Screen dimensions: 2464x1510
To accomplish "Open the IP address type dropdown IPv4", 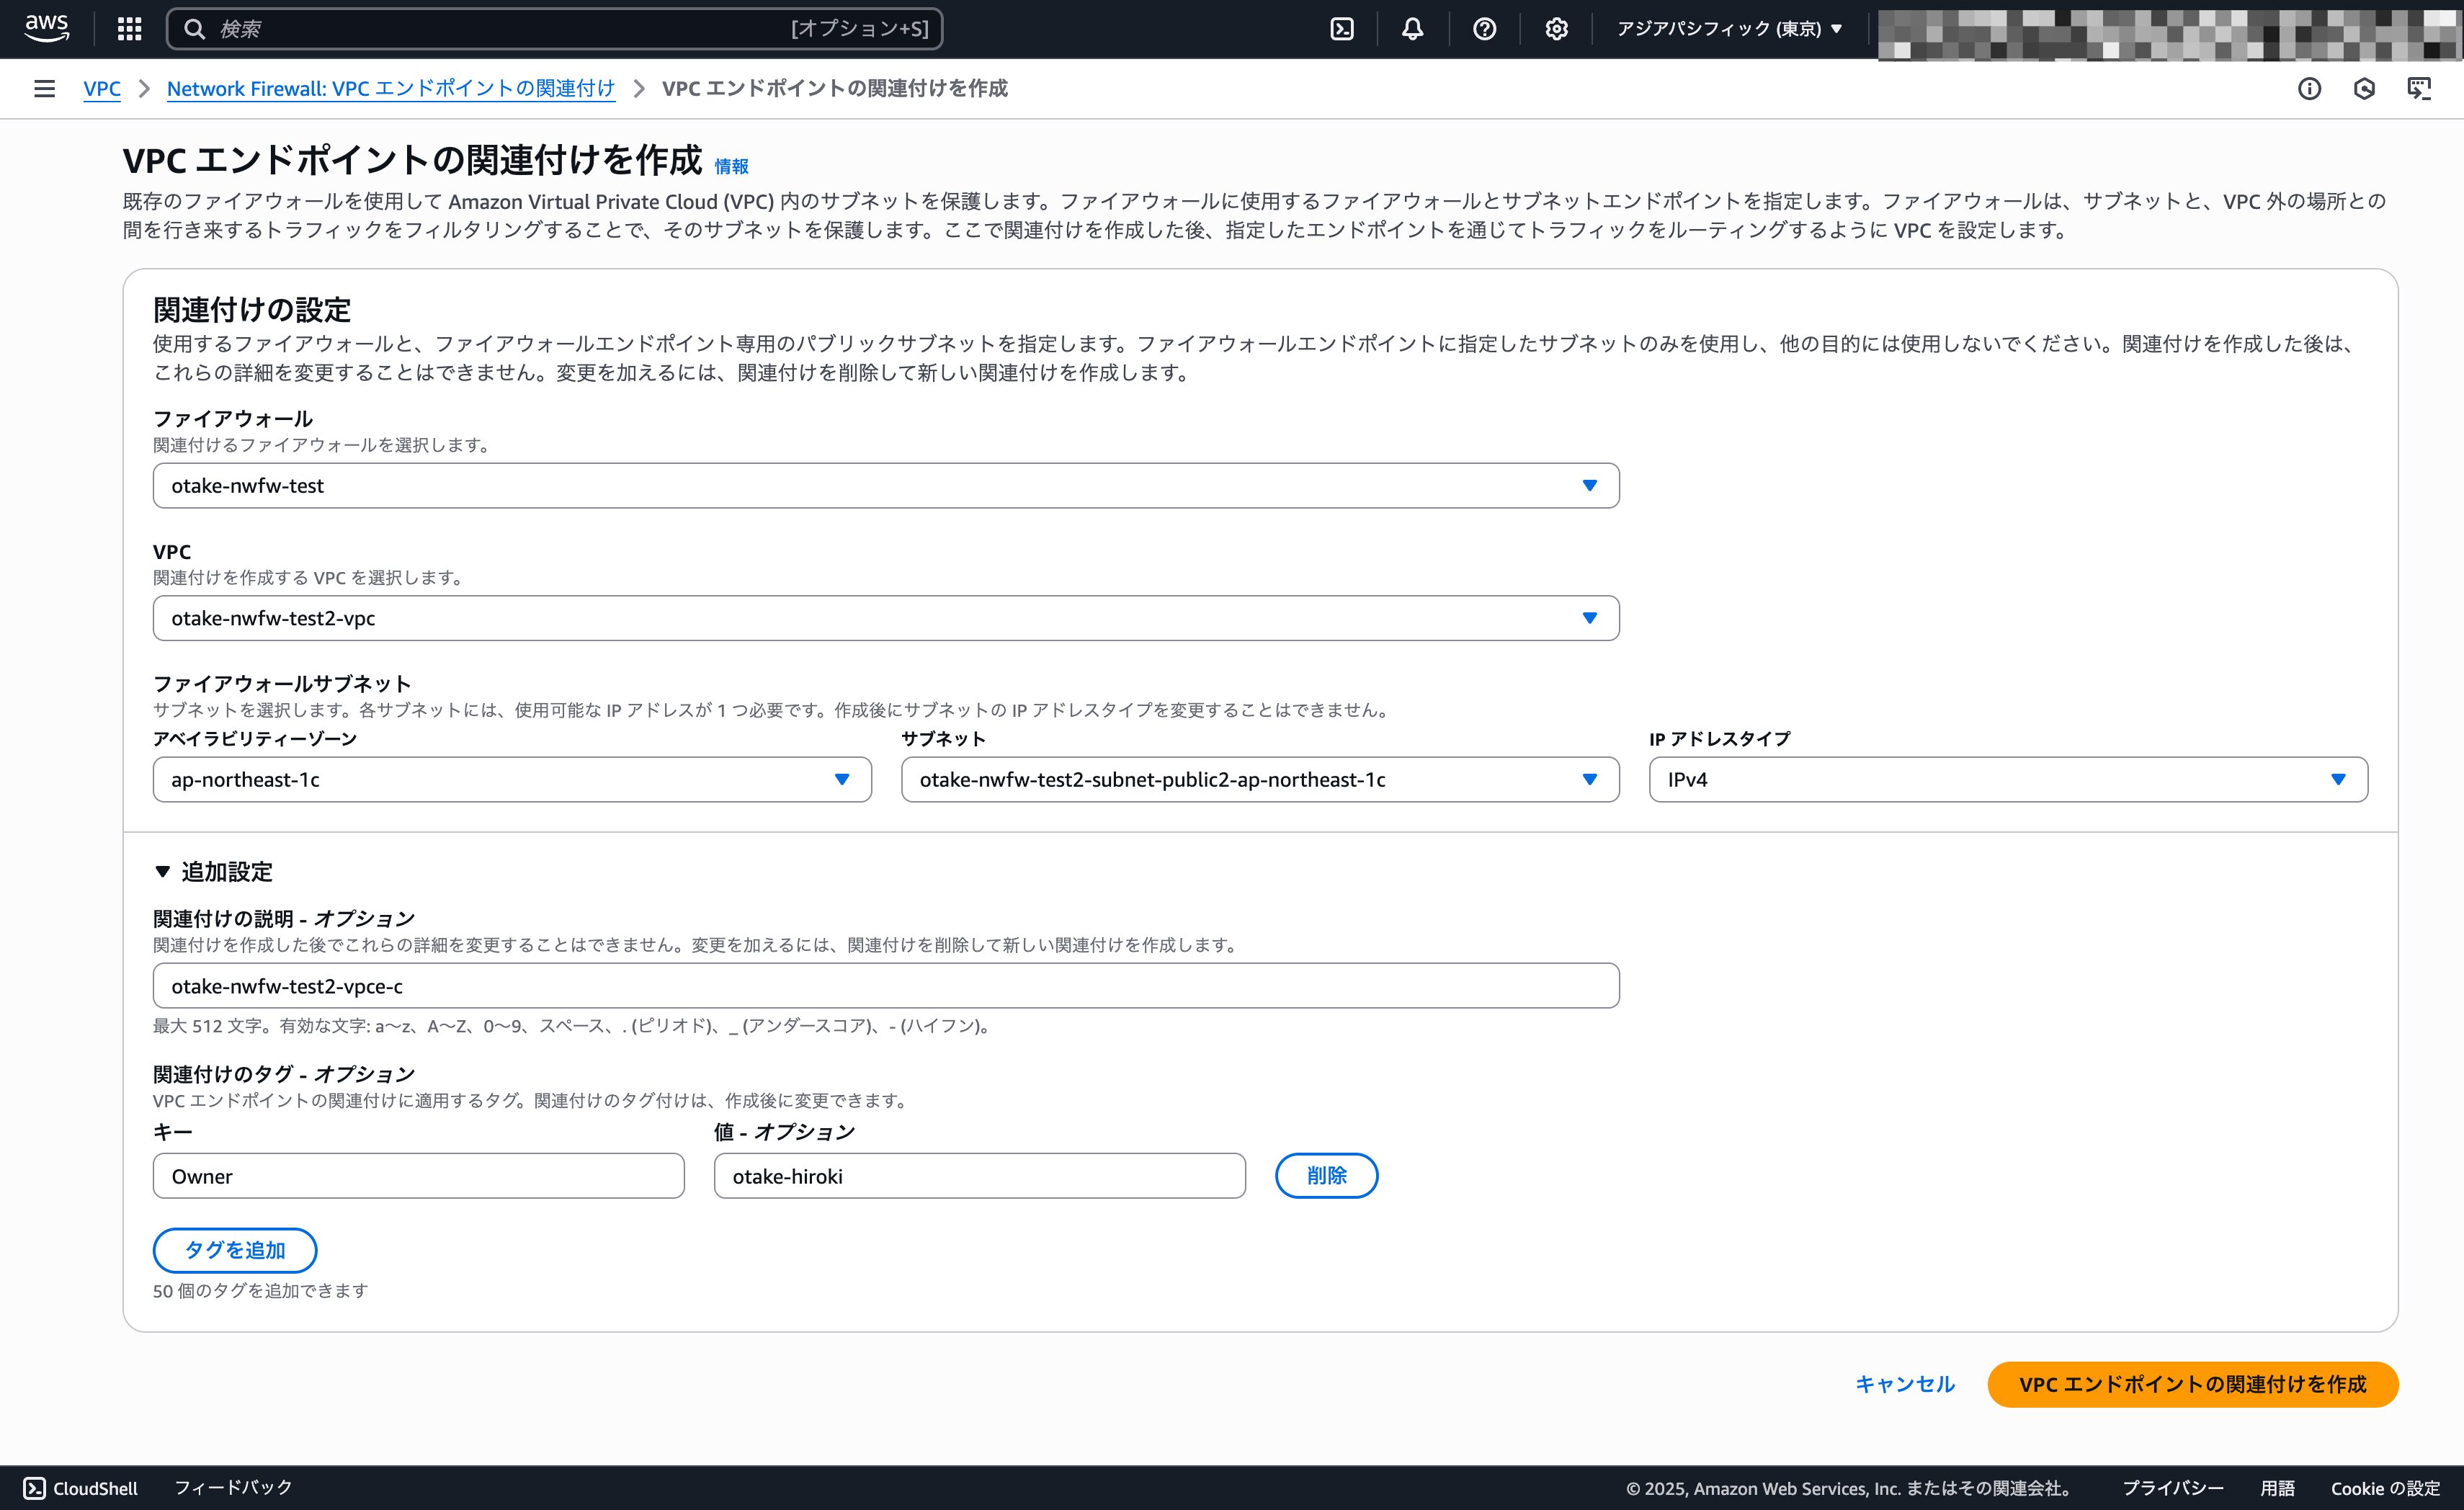I will click(x=2008, y=779).
